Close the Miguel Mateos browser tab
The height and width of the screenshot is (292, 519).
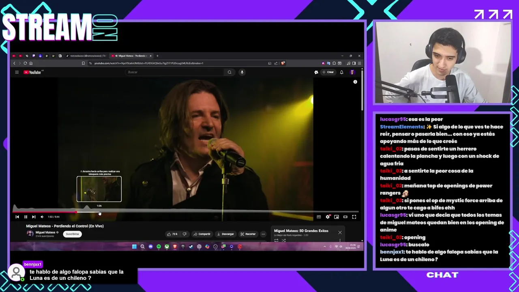coord(151,56)
